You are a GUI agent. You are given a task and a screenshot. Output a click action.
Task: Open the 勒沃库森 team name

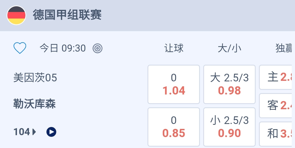coord(34,104)
